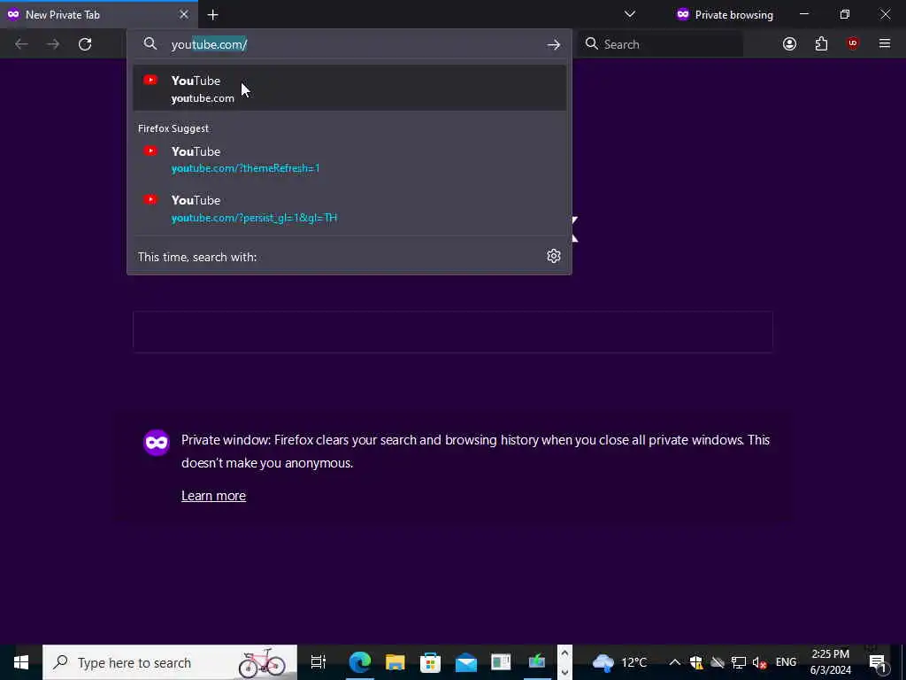Click the Windows taskbar search box
This screenshot has height=680, width=906.
coord(170,662)
